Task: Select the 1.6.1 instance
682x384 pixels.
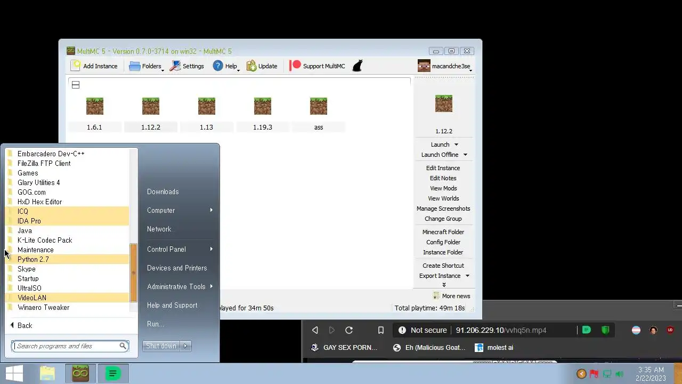Action: click(x=94, y=114)
